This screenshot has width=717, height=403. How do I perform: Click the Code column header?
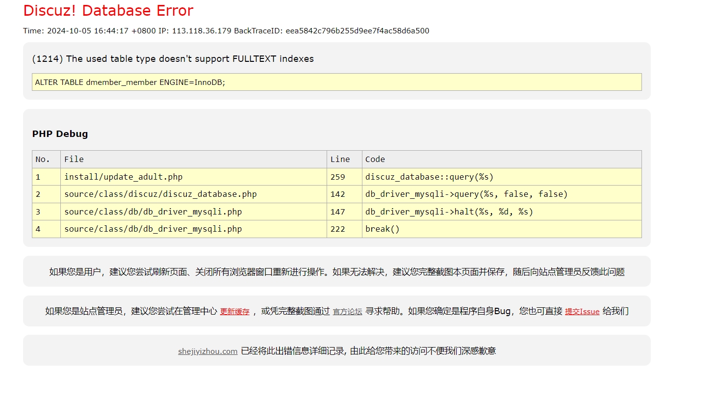[375, 160]
